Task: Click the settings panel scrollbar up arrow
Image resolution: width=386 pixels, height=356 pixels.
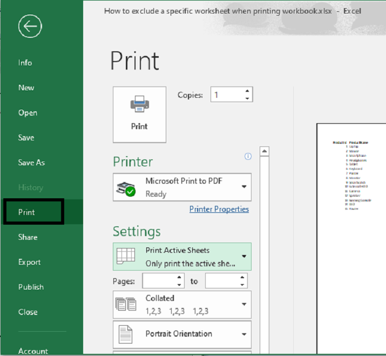Action: pos(265,151)
